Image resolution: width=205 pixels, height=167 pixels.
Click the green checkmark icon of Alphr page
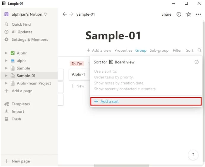12,53
